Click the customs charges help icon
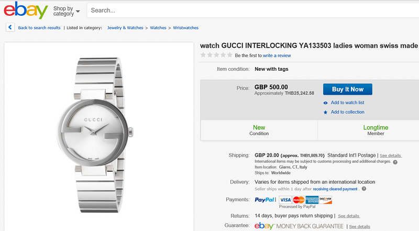 point(395,162)
